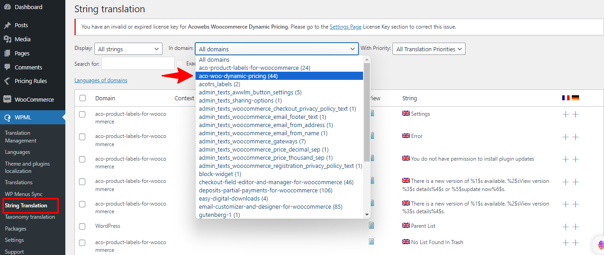Click the domain list scrollbar thumb
The height and width of the screenshot is (255, 604).
click(367, 112)
